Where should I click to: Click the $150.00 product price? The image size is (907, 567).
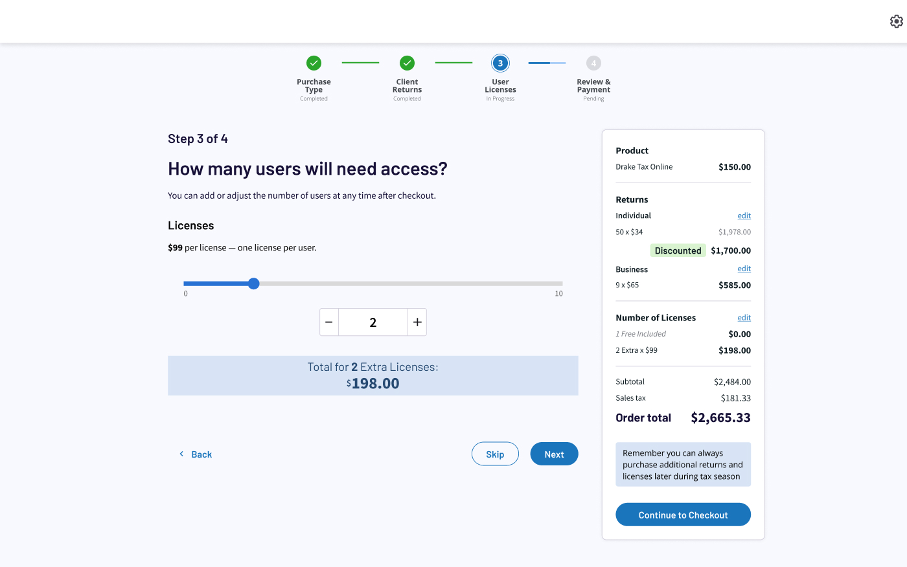(735, 167)
